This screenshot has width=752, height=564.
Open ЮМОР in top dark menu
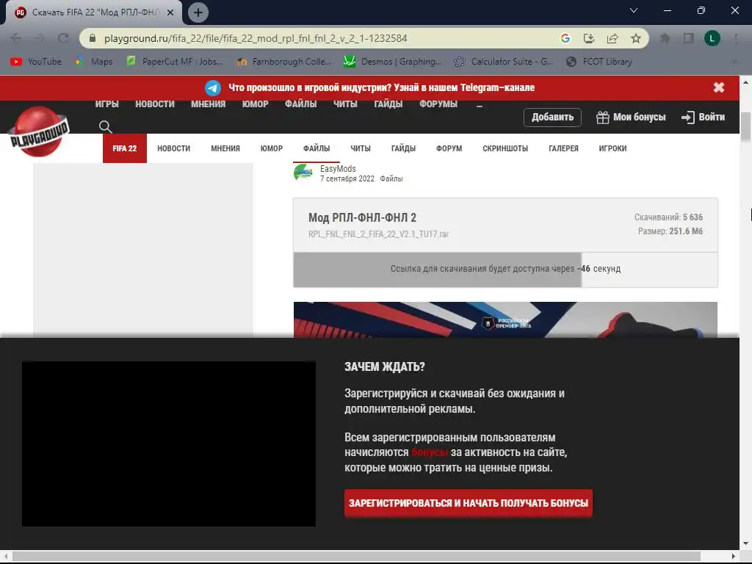coord(255,104)
